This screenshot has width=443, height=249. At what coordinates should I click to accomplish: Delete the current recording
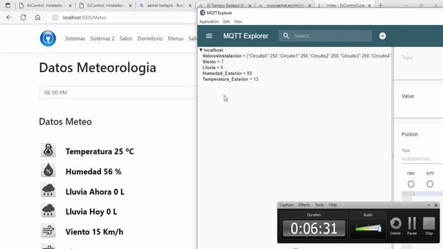coord(395,226)
